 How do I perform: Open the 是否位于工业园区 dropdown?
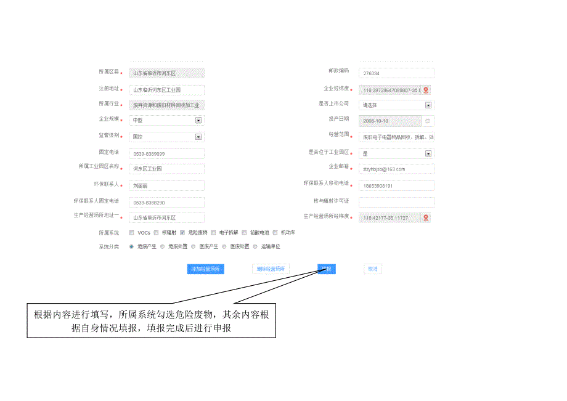396,153
